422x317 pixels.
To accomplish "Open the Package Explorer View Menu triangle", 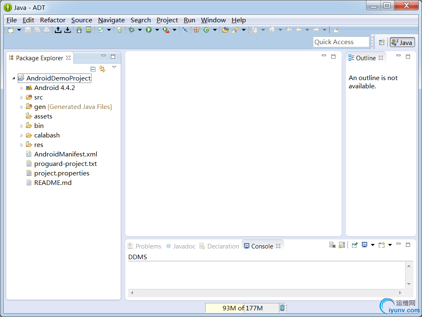I will [114, 67].
